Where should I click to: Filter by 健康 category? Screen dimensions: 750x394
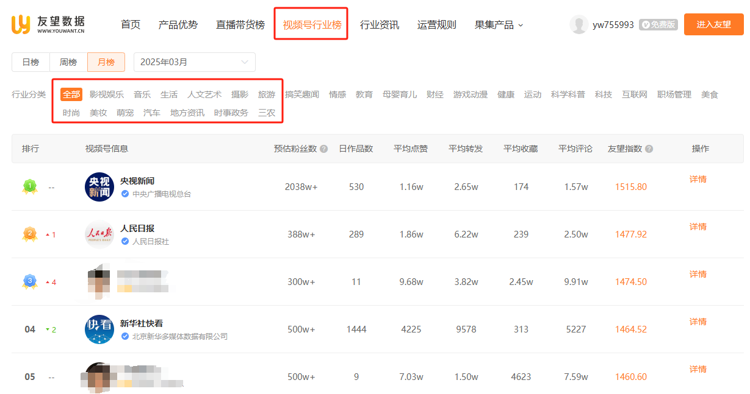pos(506,94)
